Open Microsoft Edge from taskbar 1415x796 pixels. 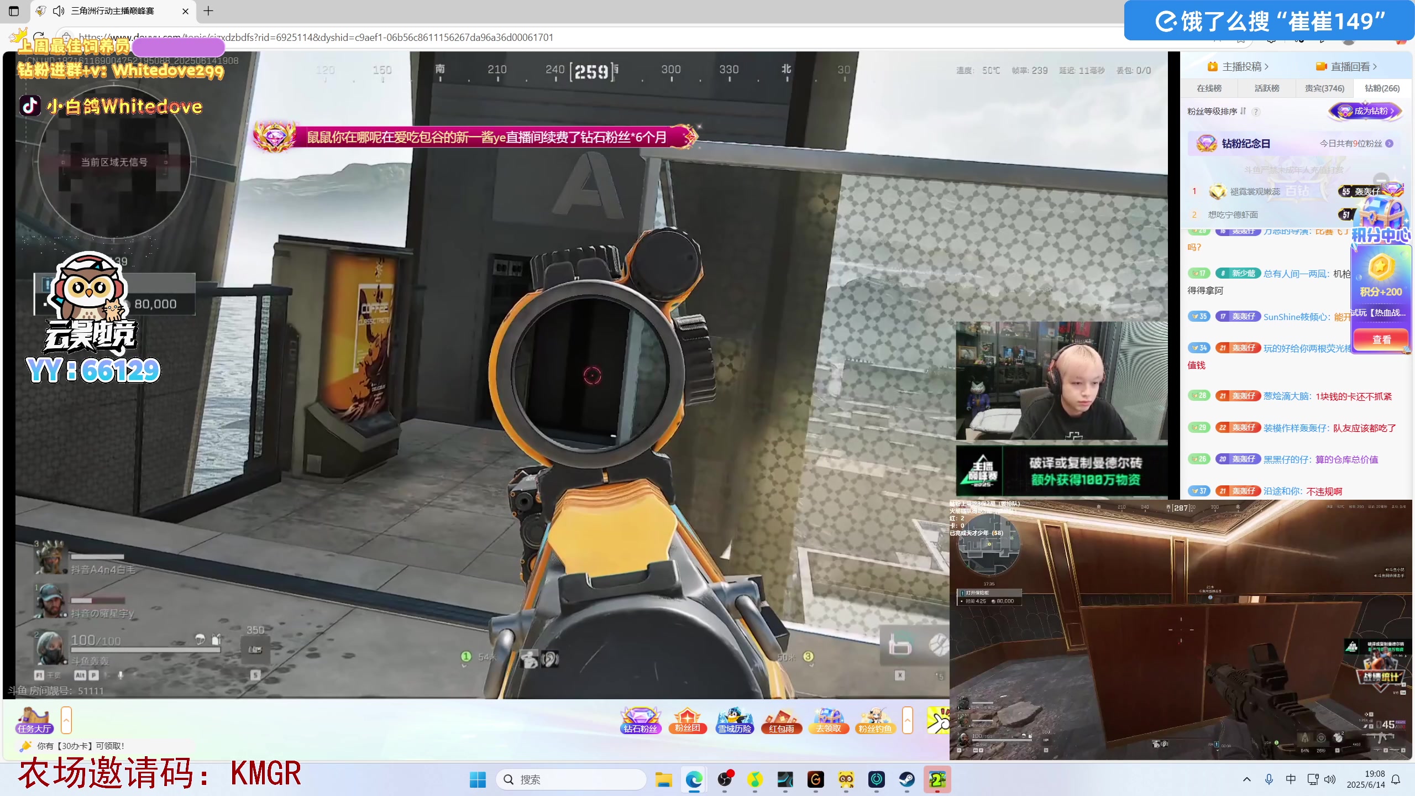click(x=694, y=779)
